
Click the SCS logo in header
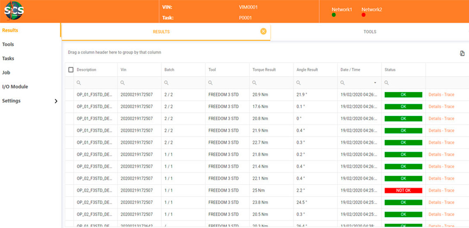click(14, 10)
